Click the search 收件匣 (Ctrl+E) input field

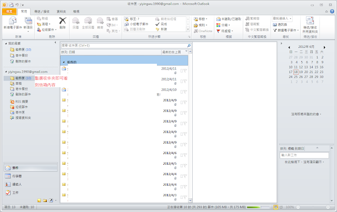124,46
